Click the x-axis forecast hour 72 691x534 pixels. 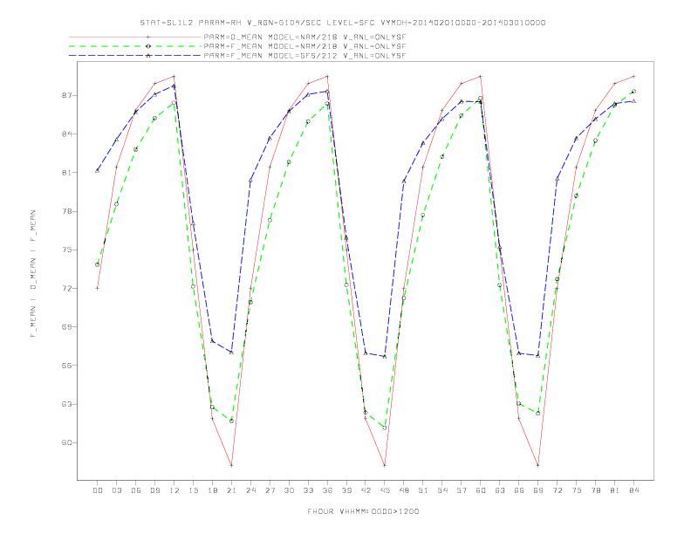(x=558, y=490)
